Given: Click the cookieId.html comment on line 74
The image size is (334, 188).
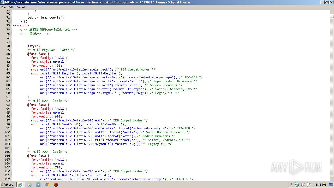Looking at the screenshot, I should coord(49,30).
